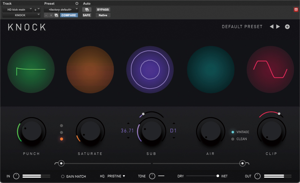Raise sub note D1 with up arrow
This screenshot has width=300, height=183.
[174, 123]
